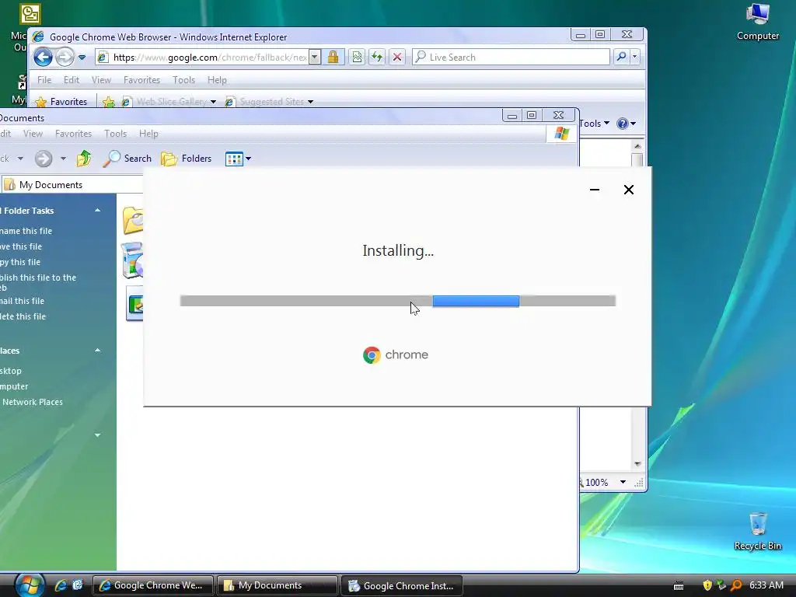The image size is (796, 597).
Task: Click IE scrollbar up arrow
Action: tap(637, 146)
